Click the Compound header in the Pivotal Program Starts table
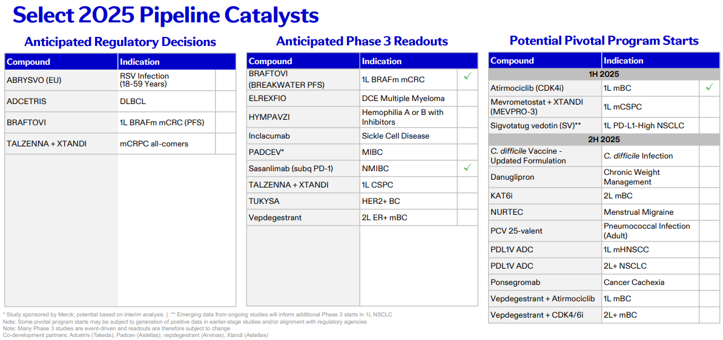 545,60
